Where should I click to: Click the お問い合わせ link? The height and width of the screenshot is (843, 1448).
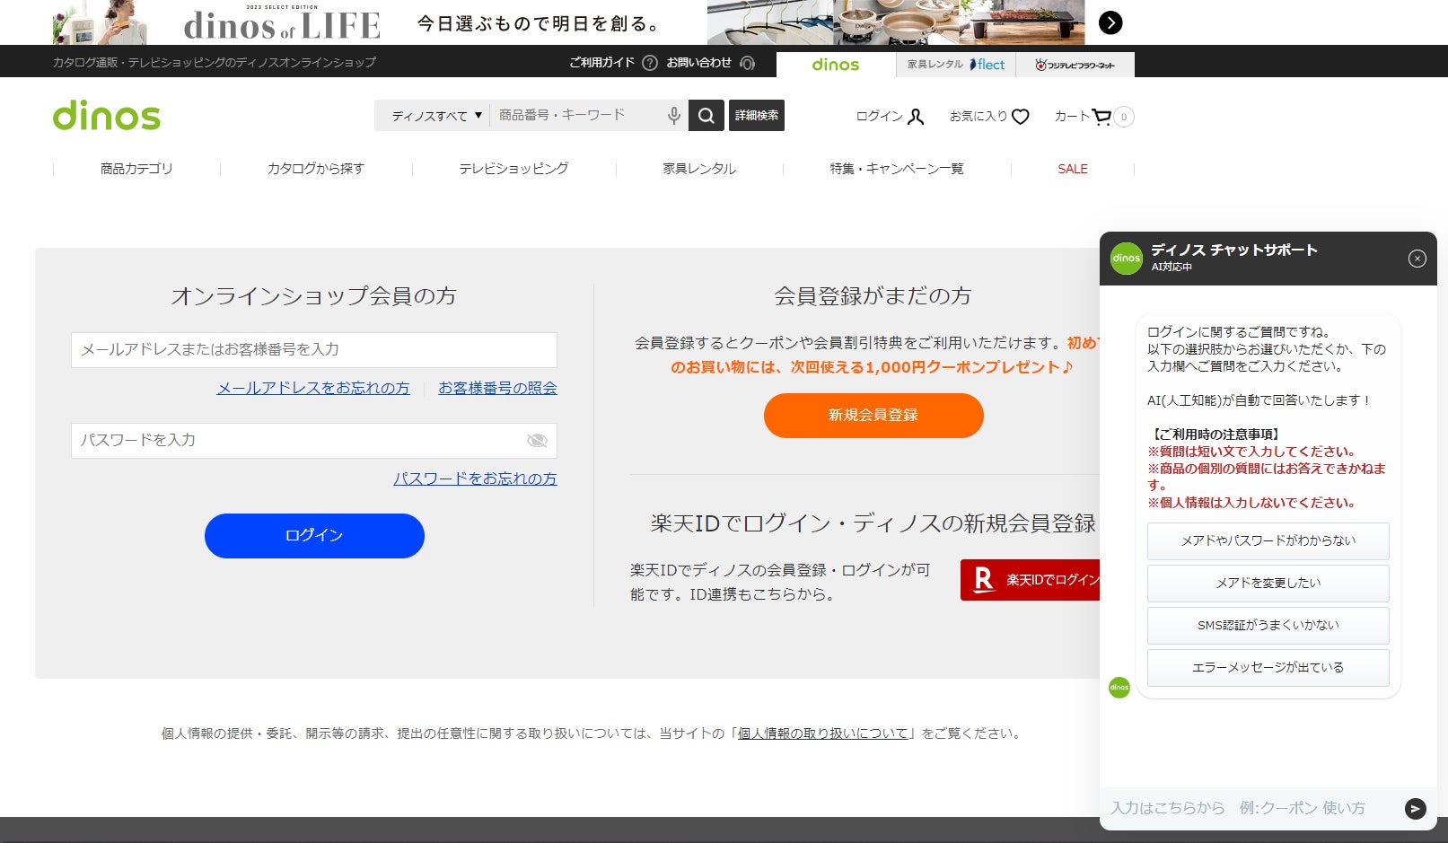[698, 63]
